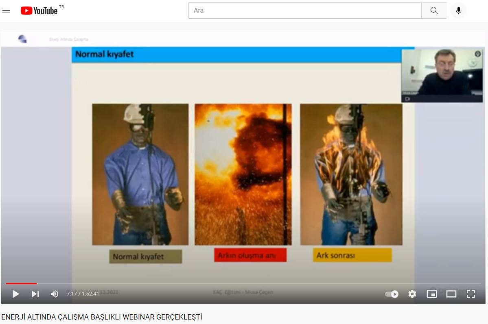
Task: Seek on the video progress bar
Action: (243, 284)
